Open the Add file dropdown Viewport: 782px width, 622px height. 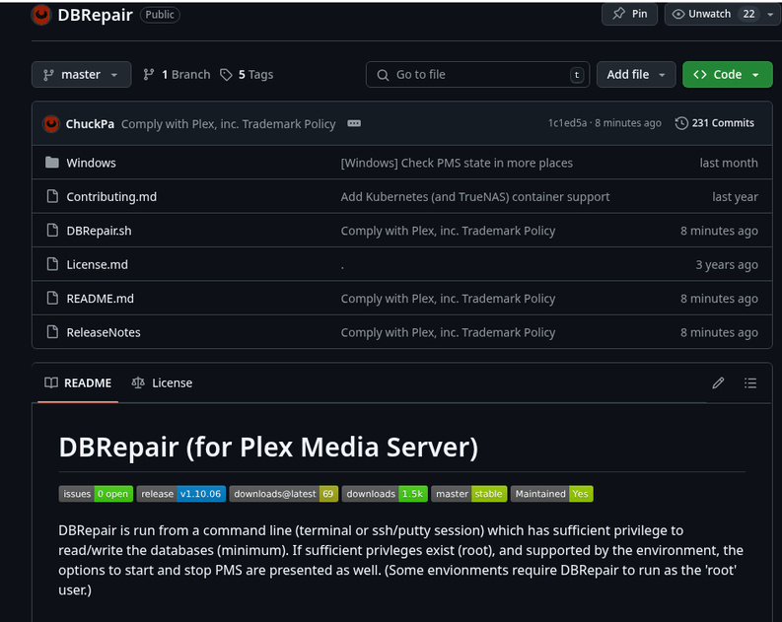pos(636,75)
